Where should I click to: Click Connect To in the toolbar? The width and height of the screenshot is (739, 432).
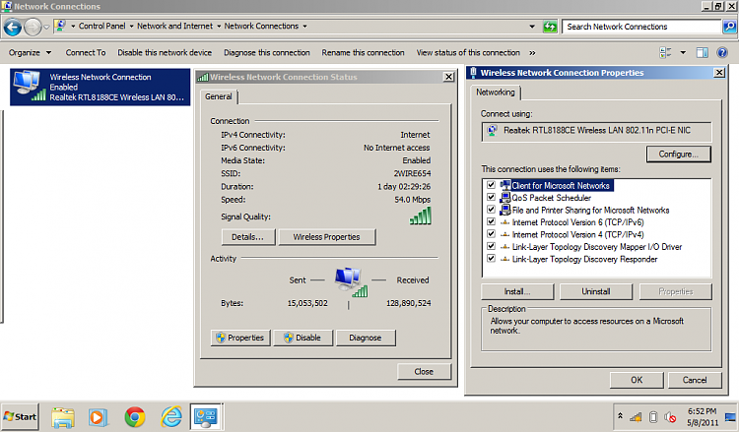[x=86, y=53]
